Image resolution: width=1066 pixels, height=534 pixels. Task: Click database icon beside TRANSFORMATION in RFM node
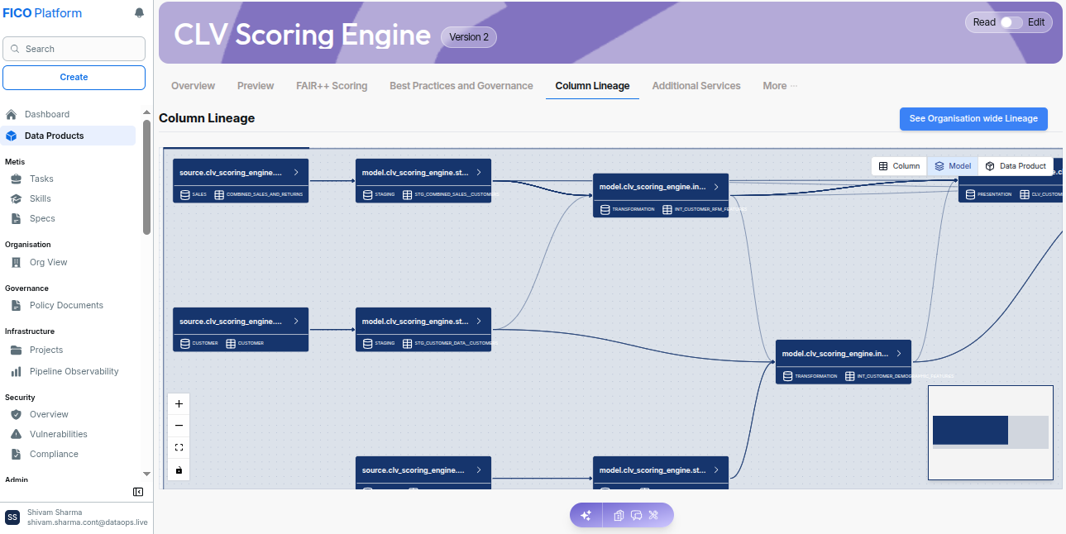coord(605,209)
